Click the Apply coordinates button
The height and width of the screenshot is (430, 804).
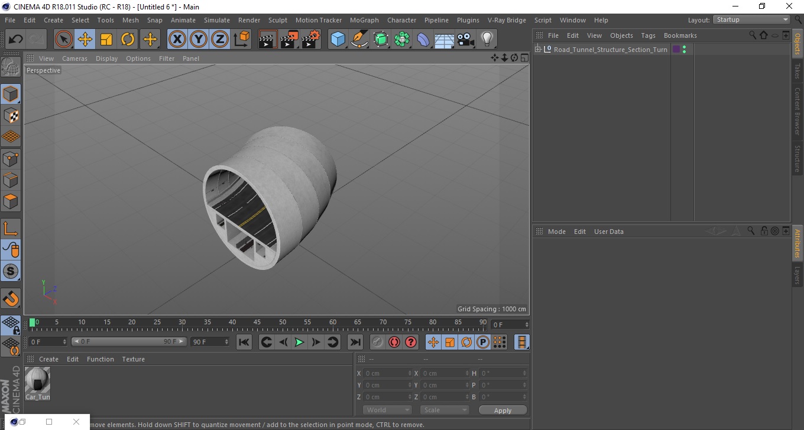(502, 411)
